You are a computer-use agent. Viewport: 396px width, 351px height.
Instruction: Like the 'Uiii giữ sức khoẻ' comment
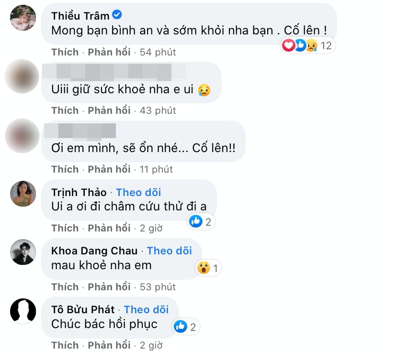click(x=65, y=110)
